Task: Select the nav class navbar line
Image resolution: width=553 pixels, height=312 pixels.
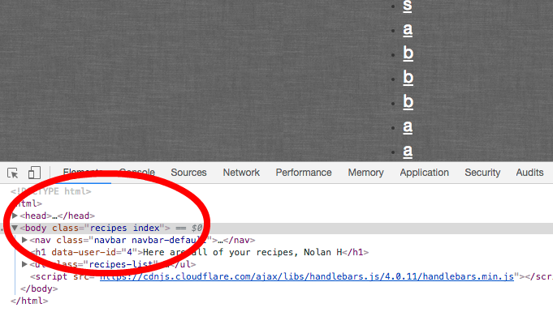Action: coord(142,240)
